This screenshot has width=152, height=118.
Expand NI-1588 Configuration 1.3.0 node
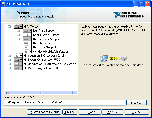click(9, 68)
